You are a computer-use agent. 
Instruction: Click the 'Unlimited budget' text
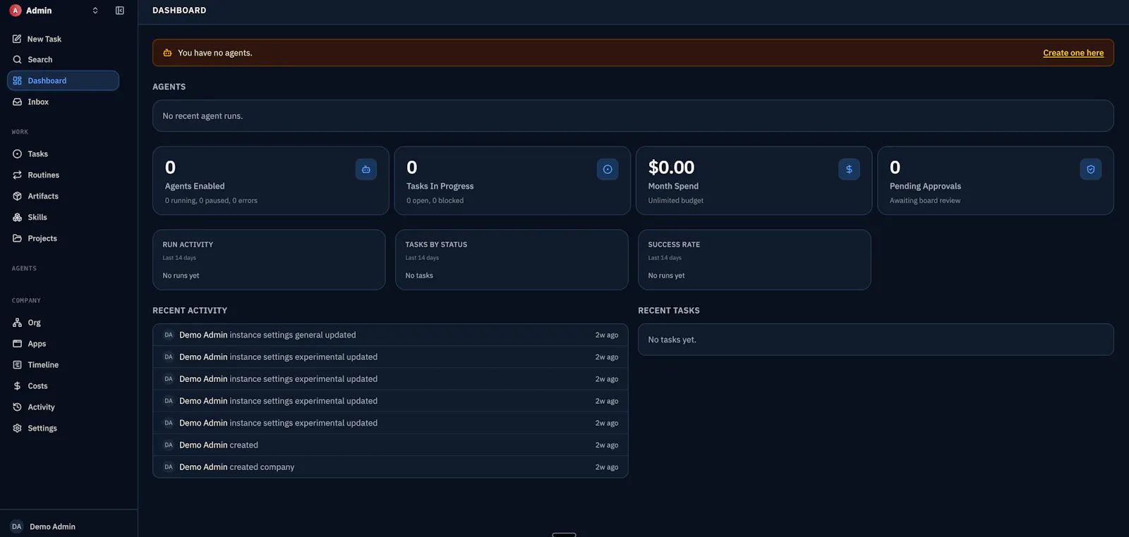(x=676, y=201)
